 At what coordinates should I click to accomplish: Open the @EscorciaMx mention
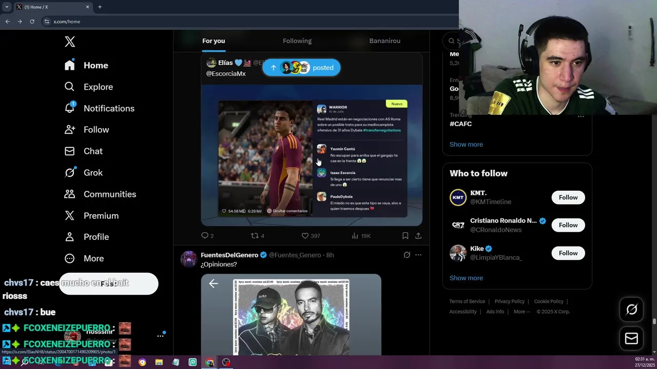coord(226,74)
